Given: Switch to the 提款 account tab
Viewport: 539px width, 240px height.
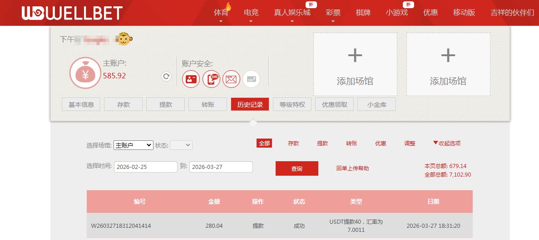Looking at the screenshot, I should 166,105.
